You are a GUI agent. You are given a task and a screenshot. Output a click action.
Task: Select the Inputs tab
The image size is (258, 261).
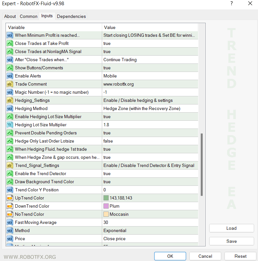point(47,16)
